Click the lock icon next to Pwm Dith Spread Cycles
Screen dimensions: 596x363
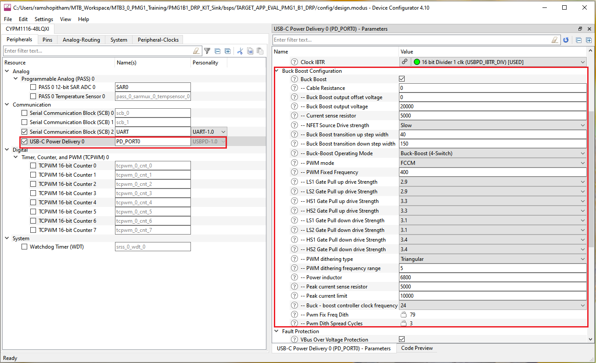[x=403, y=323]
